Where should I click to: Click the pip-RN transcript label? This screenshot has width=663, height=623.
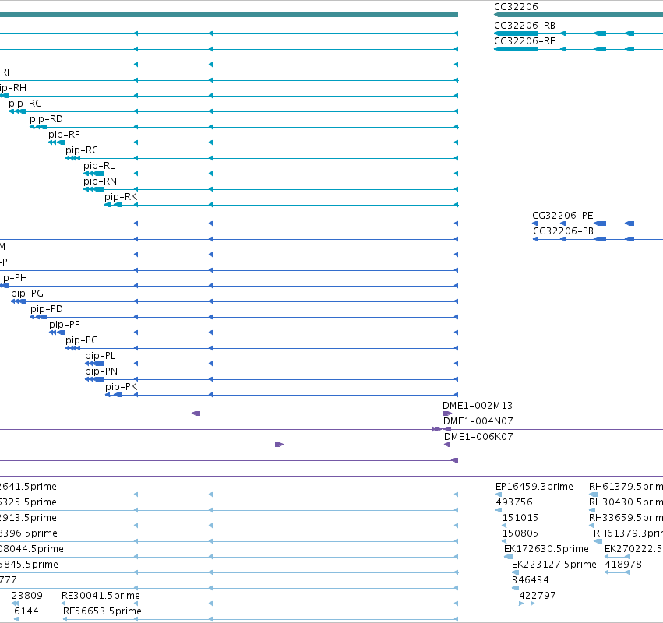pos(100,181)
